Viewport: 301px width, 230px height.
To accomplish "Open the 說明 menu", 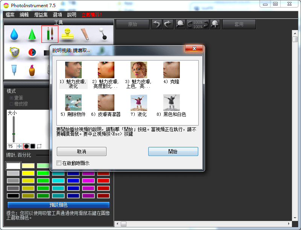I will point(71,15).
